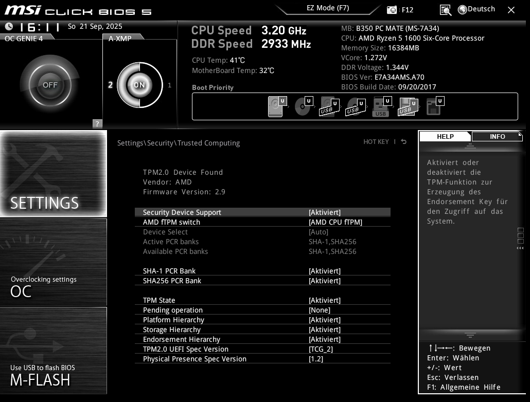Click the clock icon beside the time

click(x=9, y=26)
